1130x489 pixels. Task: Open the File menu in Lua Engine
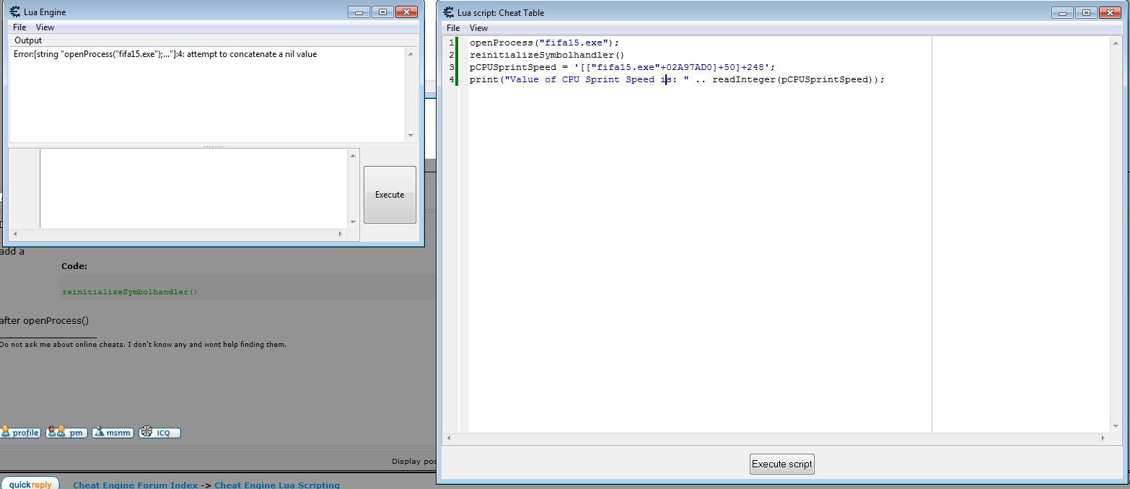pyautogui.click(x=19, y=27)
